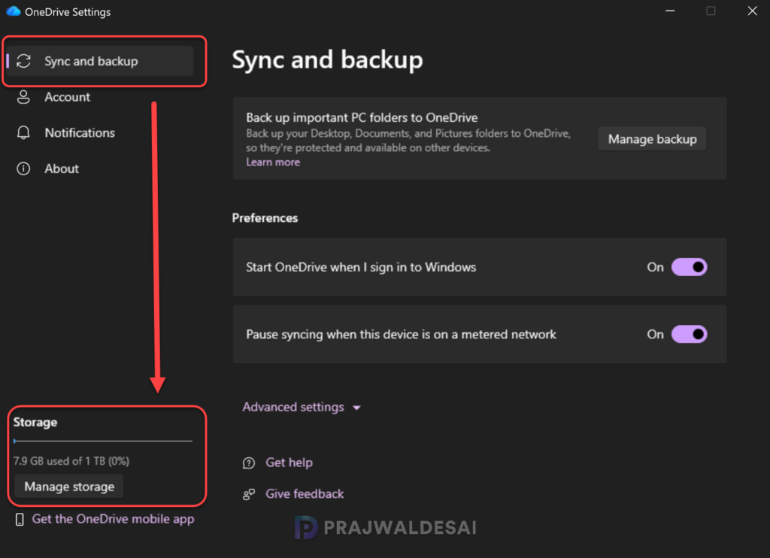Click the Manage backup button
770x558 pixels.
652,139
